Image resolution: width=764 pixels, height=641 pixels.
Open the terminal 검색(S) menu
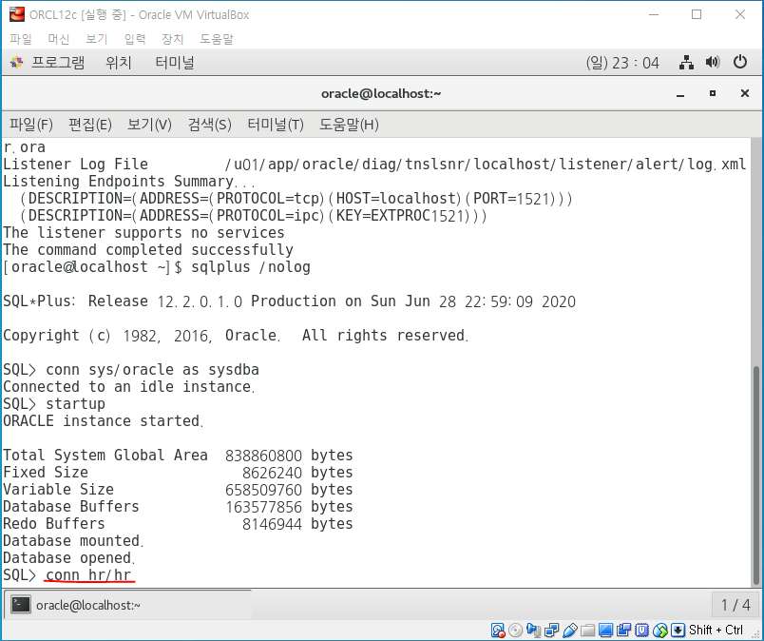[x=209, y=125]
